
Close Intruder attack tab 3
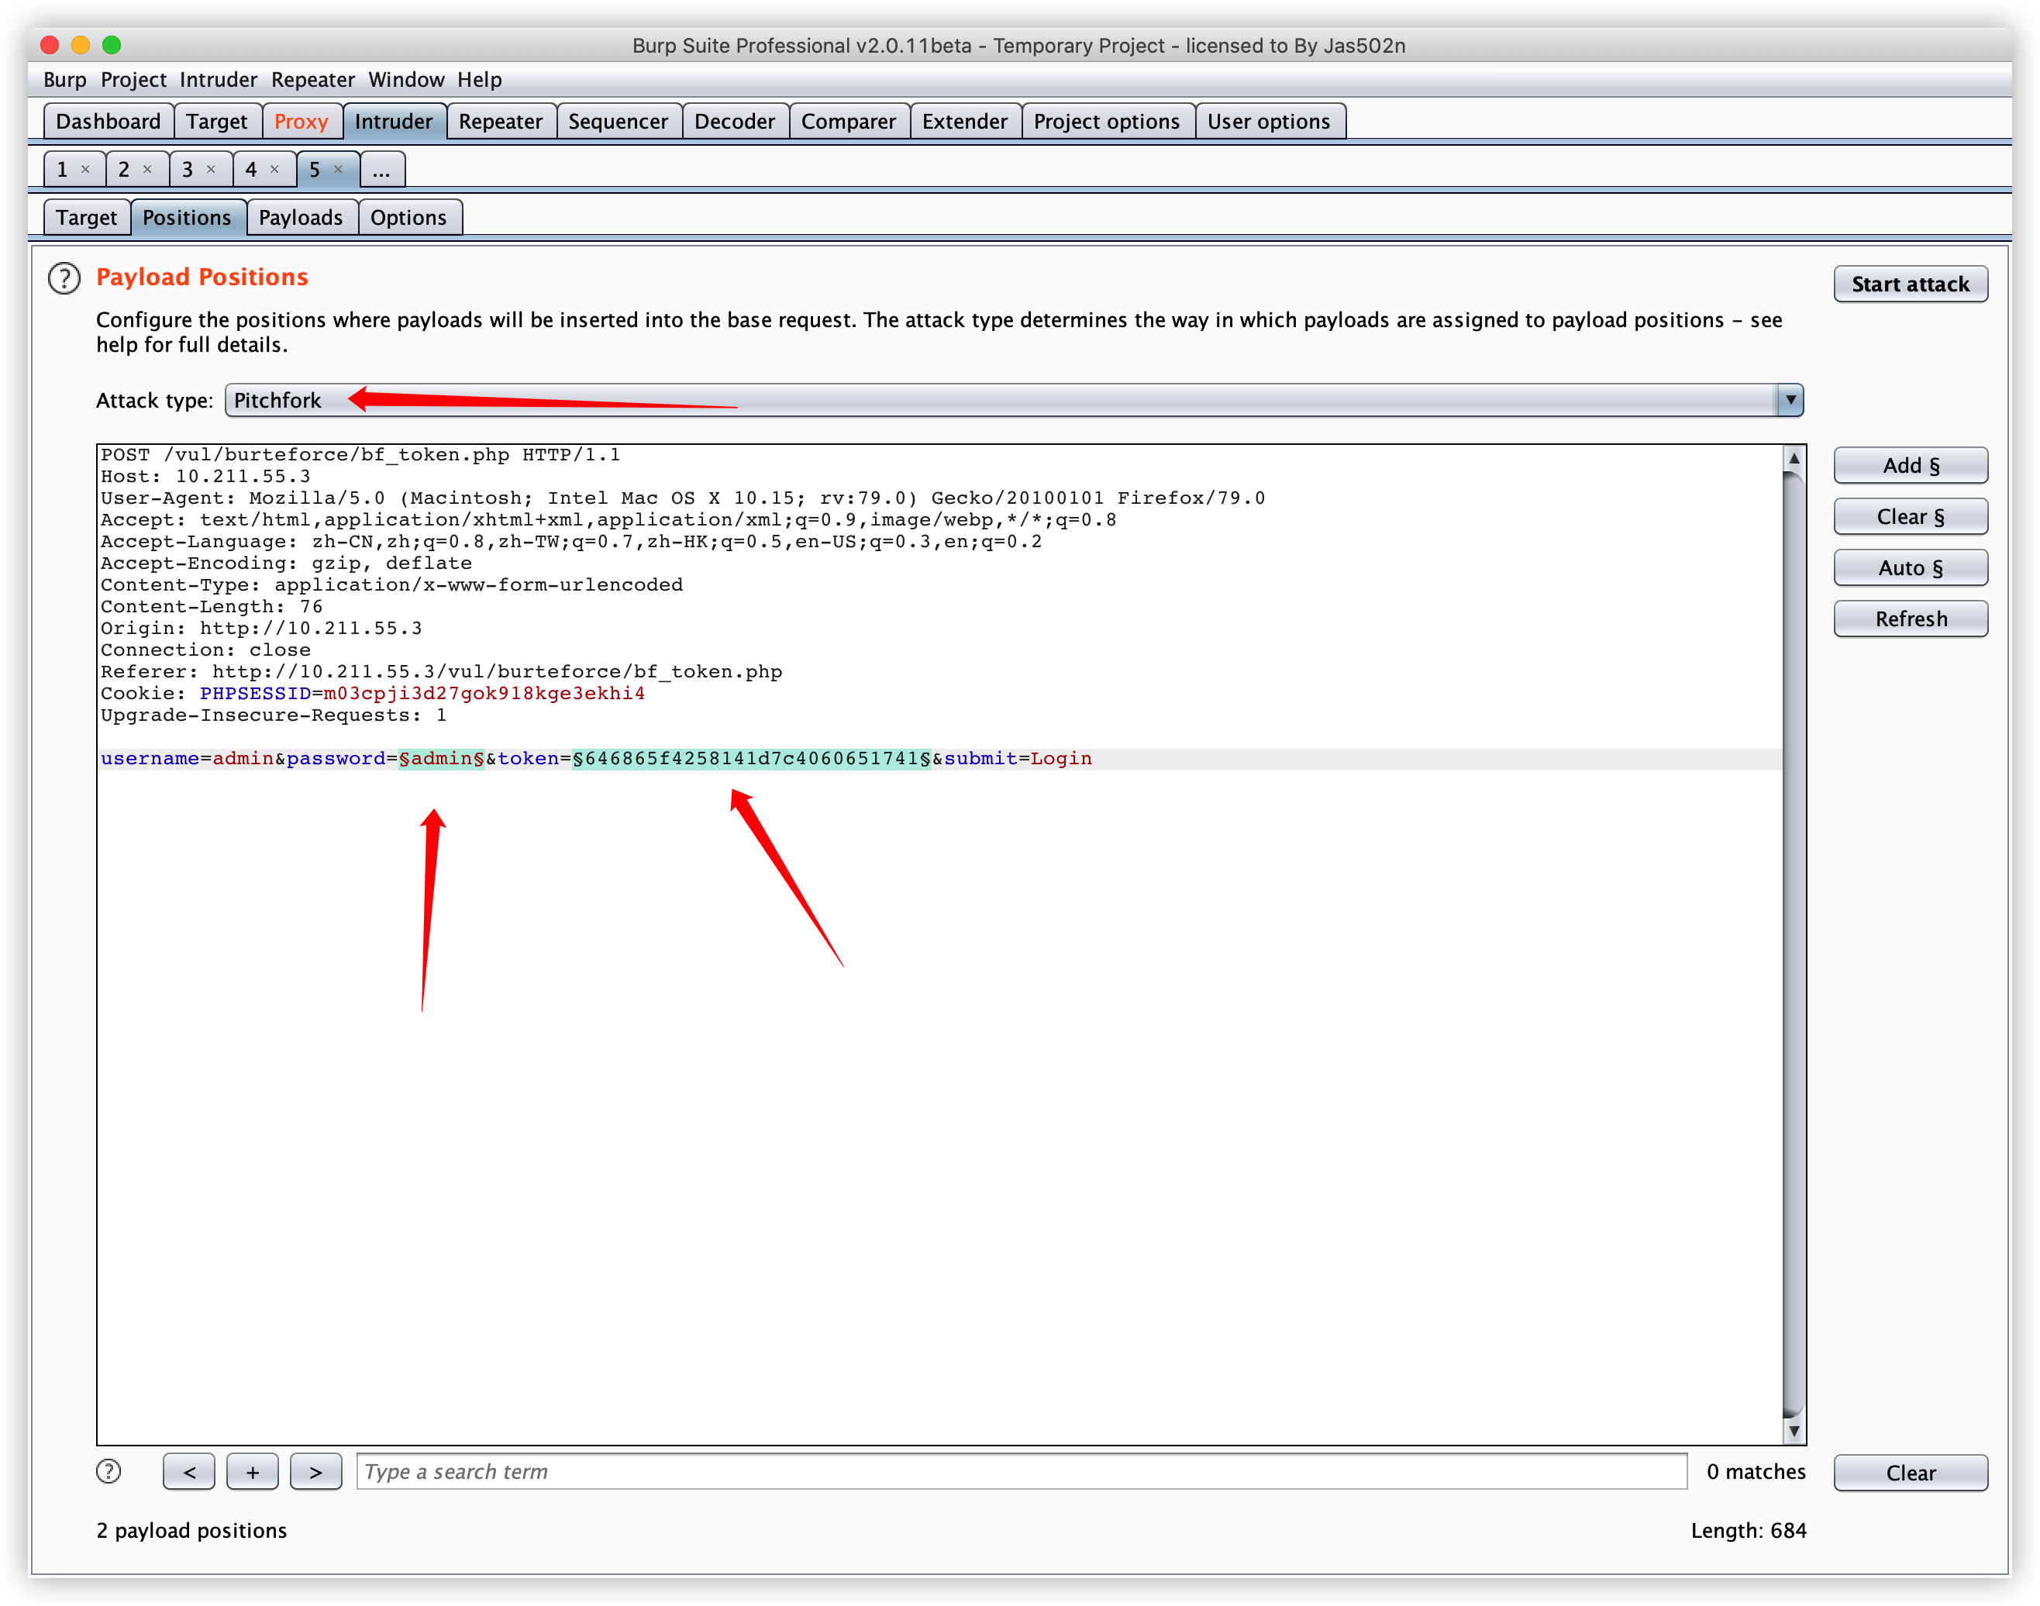(212, 169)
